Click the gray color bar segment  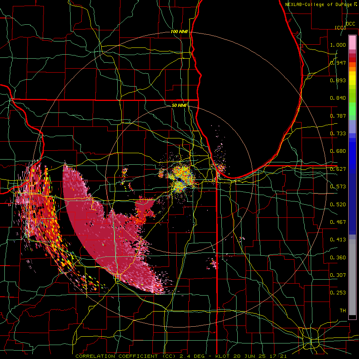[352, 277]
